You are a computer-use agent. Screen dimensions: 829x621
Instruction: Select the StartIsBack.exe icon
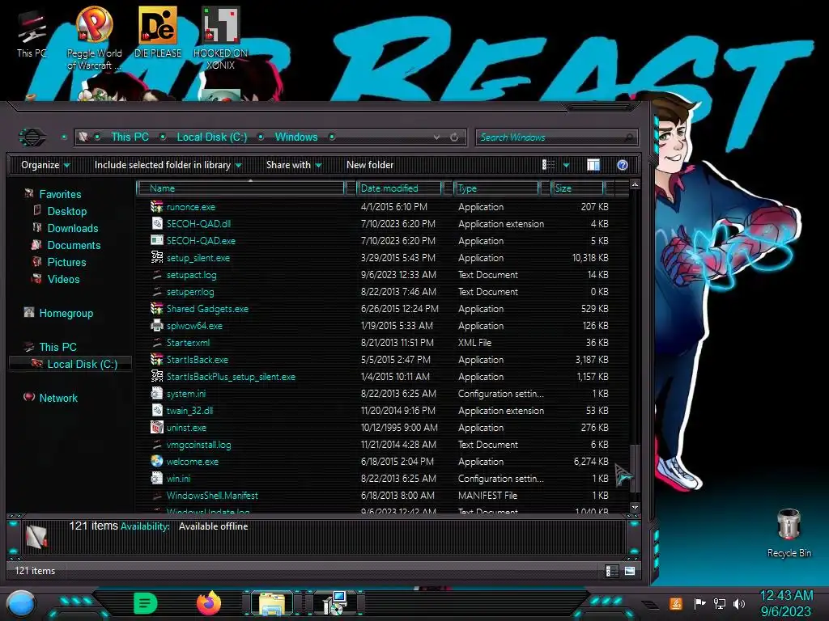pyautogui.click(x=156, y=359)
